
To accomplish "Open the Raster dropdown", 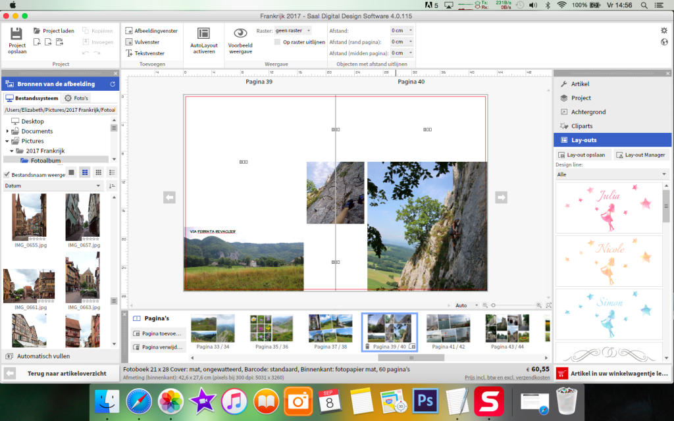I will click(293, 30).
